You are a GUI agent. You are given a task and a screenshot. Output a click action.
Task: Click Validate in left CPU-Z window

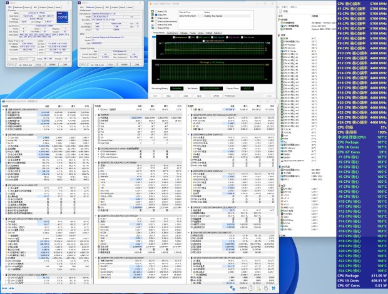click(x=52, y=64)
